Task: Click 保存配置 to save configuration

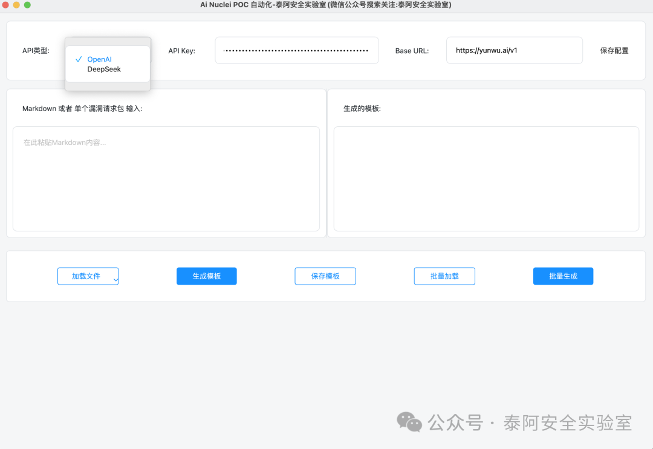Action: click(614, 50)
